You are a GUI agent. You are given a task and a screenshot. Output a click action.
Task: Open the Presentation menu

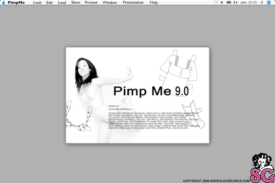click(x=133, y=2)
